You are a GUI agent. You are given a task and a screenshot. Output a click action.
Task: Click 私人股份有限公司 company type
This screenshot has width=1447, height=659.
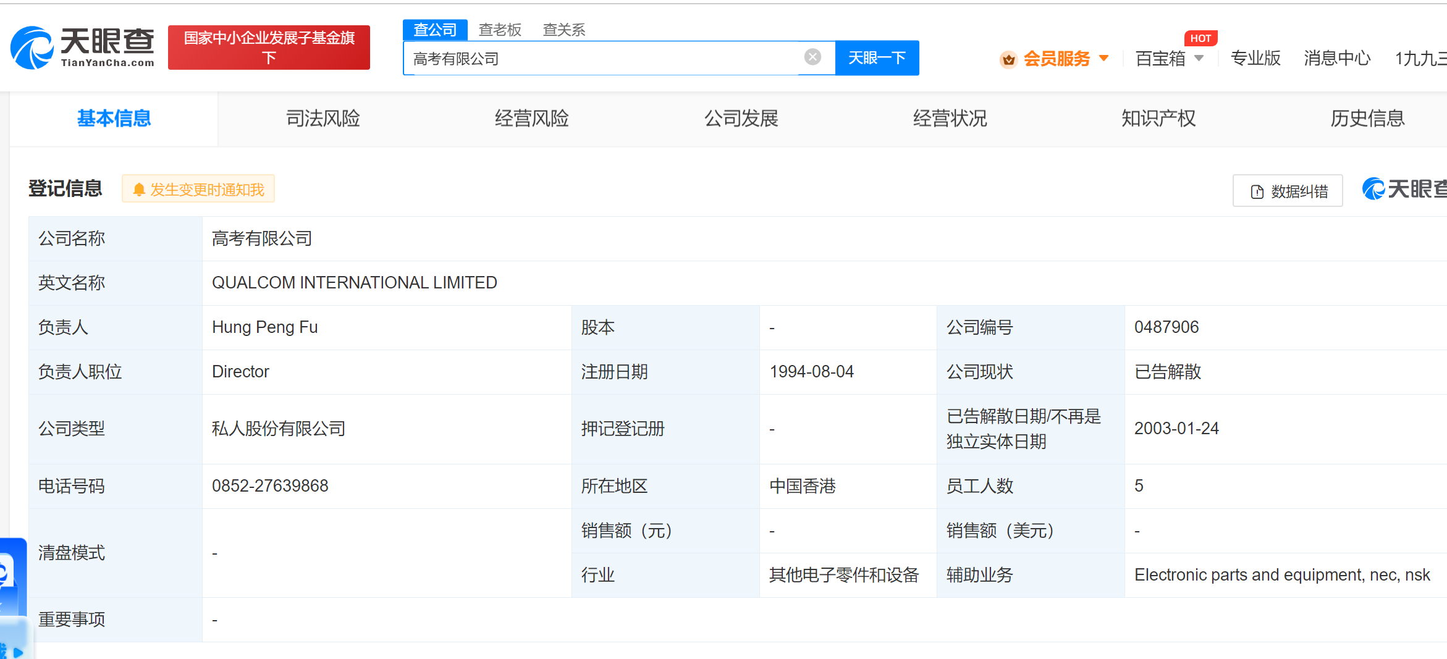(x=279, y=429)
